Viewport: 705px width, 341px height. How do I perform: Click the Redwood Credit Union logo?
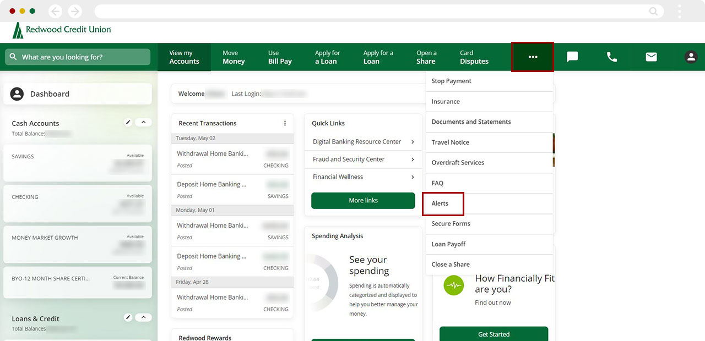pos(62,30)
